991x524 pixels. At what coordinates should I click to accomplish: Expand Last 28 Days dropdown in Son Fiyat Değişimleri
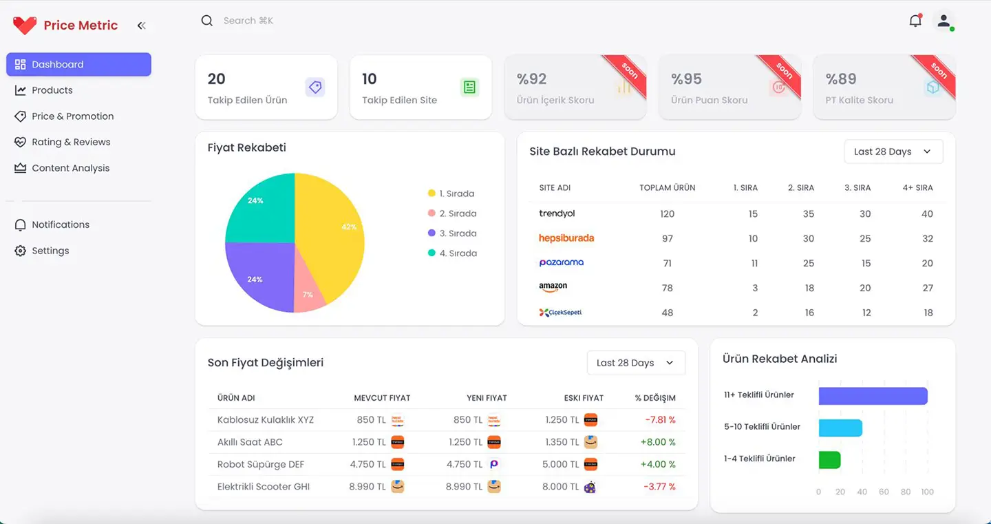tap(635, 363)
